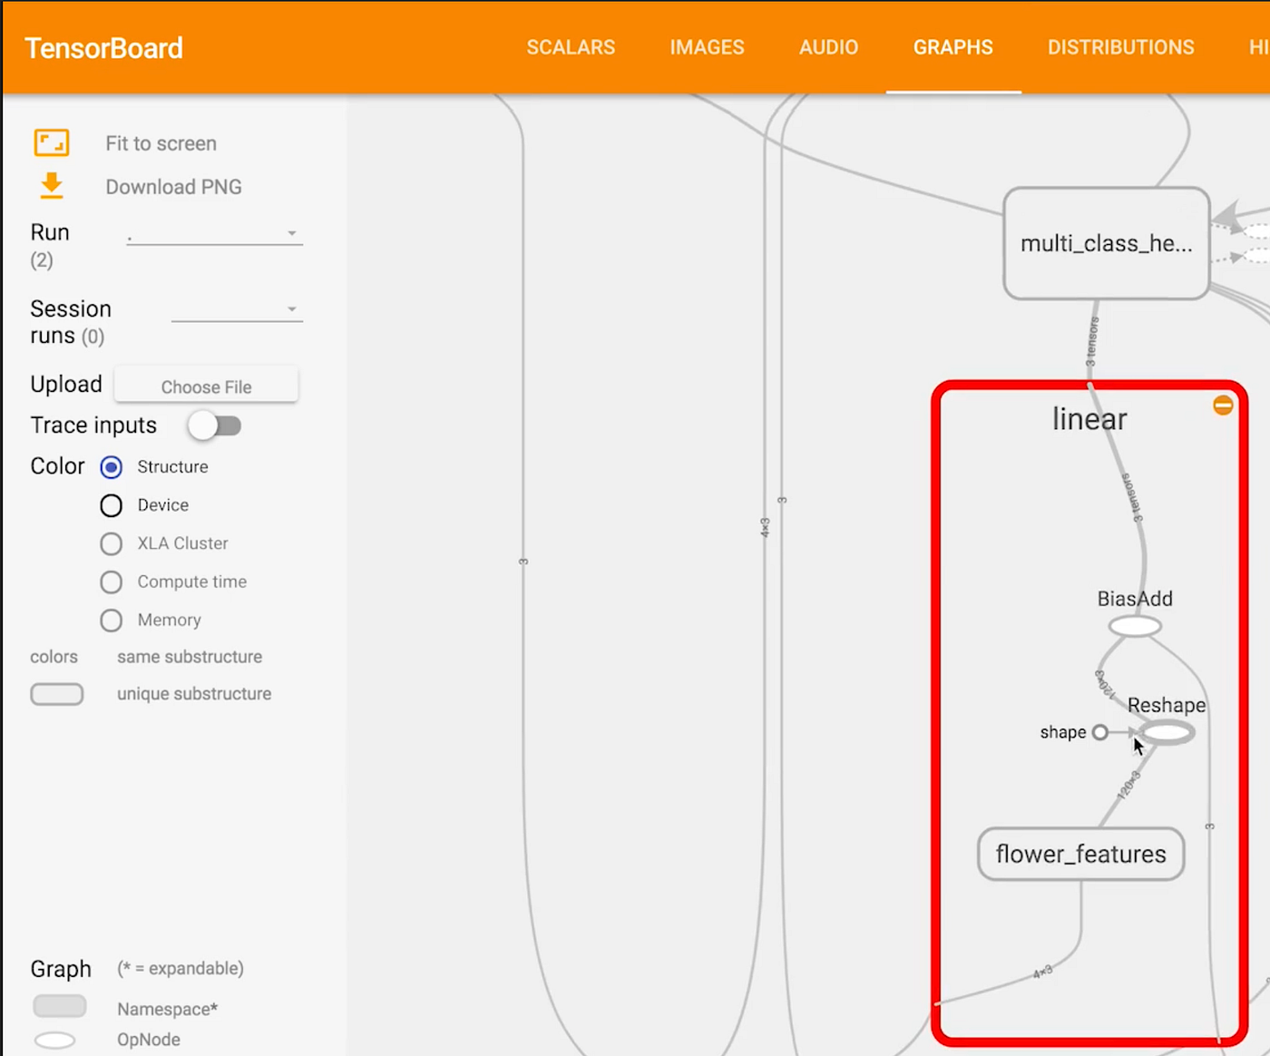This screenshot has height=1056, width=1270.
Task: Select the flower_features node
Action: coord(1079,854)
